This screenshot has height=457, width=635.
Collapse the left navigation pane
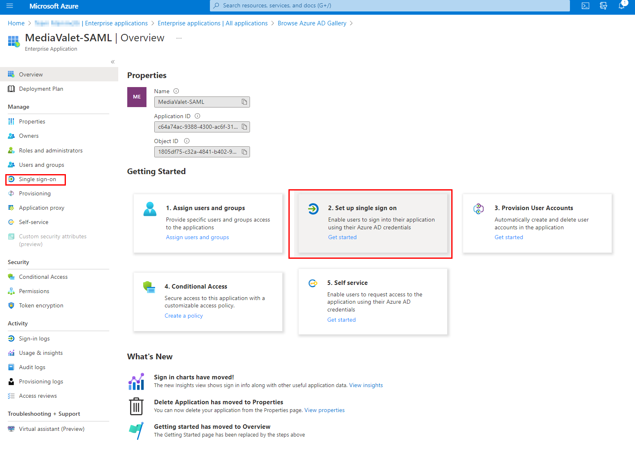(x=113, y=62)
